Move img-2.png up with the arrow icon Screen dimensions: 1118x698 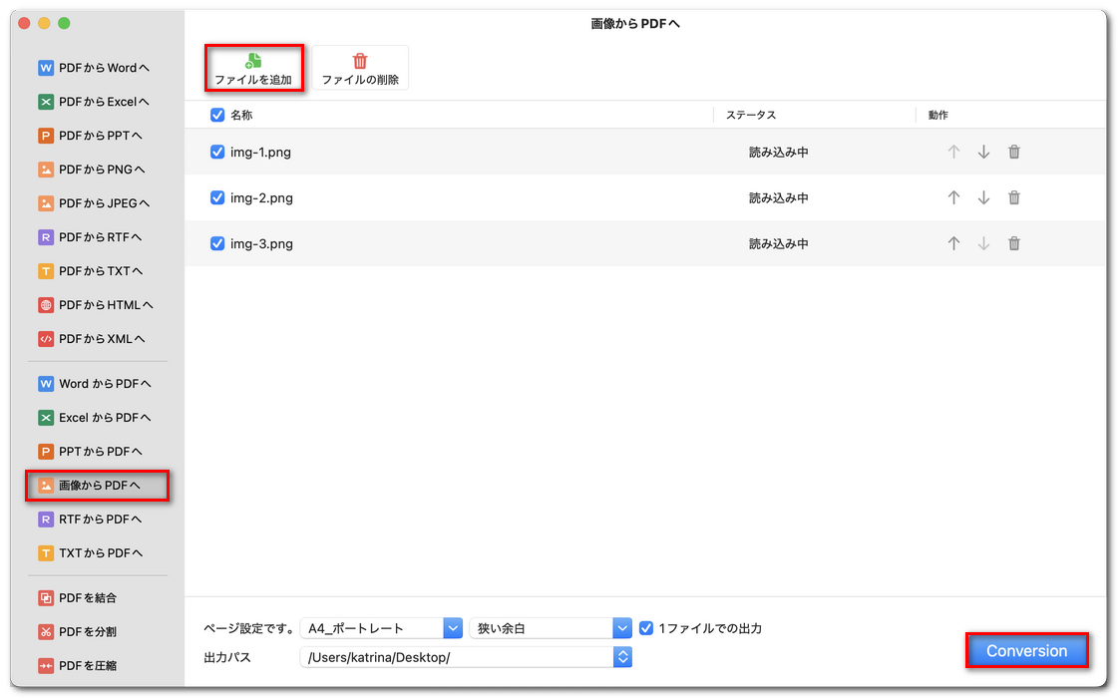click(953, 197)
